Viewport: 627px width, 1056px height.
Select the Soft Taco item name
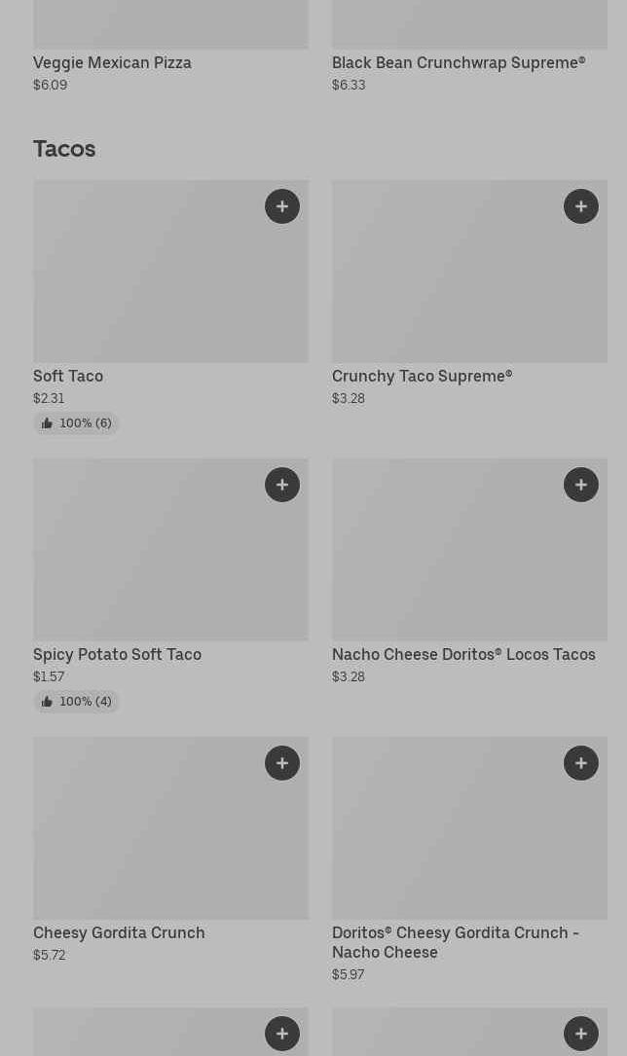pyautogui.click(x=68, y=377)
